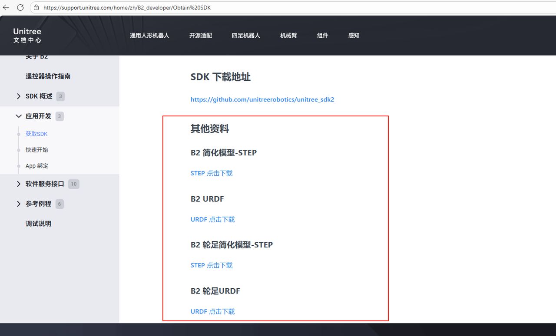Image resolution: width=556 pixels, height=336 pixels.
Task: Click the lock icon in the address bar
Action: 36,7
